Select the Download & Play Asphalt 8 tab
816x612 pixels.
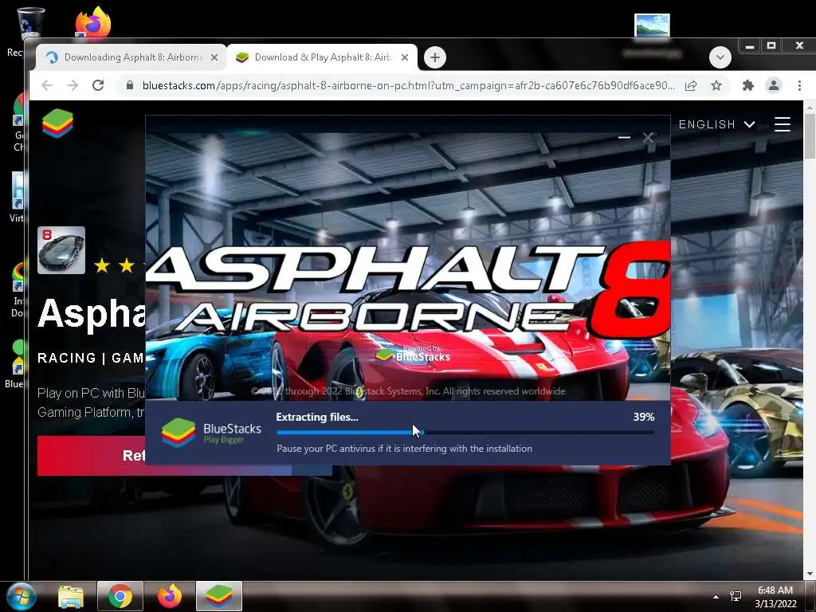coord(322,57)
